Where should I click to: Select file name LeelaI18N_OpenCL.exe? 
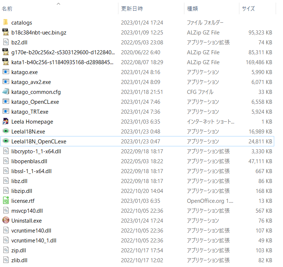[x=39, y=142]
